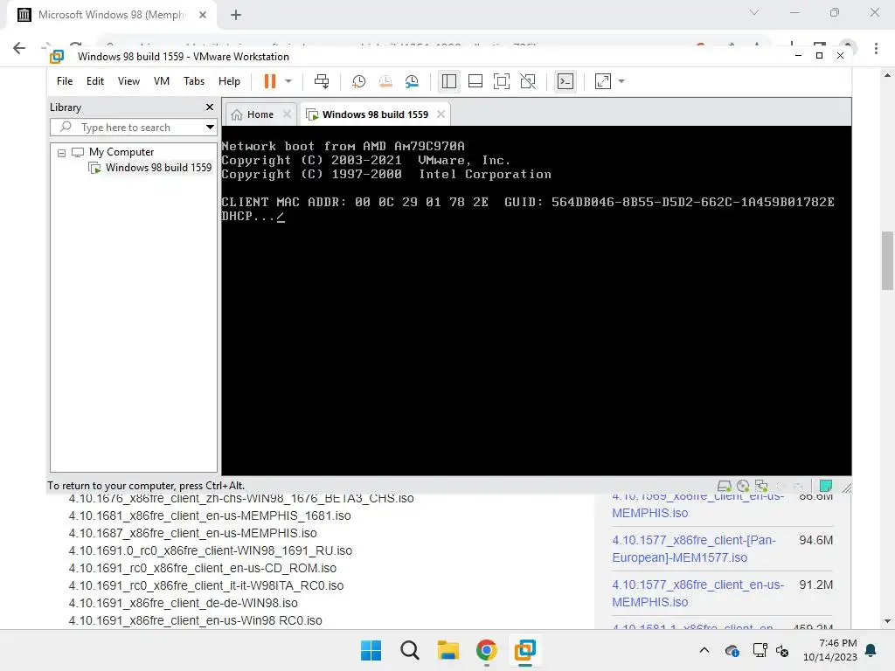The image size is (895, 671).
Task: Open the Tabs menu in VMware
Action: [194, 81]
